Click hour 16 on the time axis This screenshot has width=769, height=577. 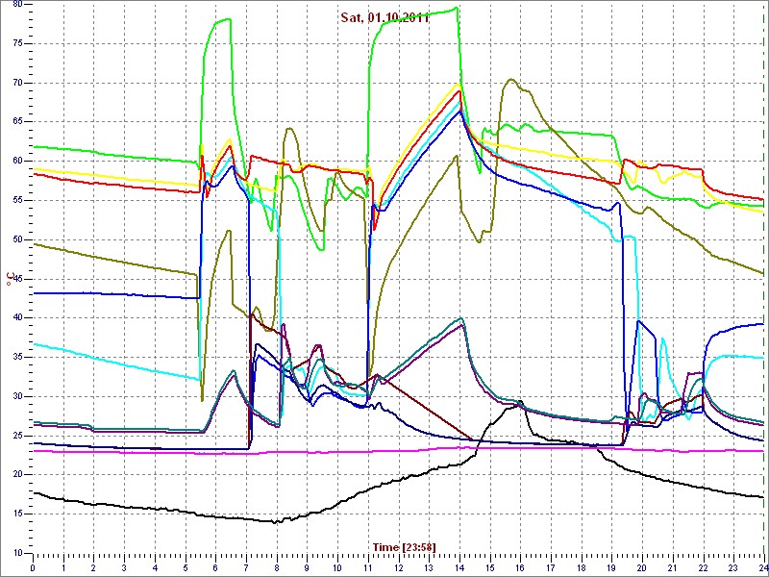(x=520, y=567)
